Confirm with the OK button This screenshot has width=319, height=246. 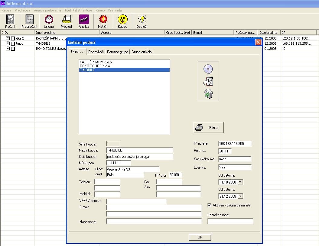coord(200,237)
